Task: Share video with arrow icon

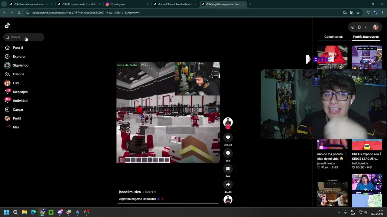Action: click(228, 184)
